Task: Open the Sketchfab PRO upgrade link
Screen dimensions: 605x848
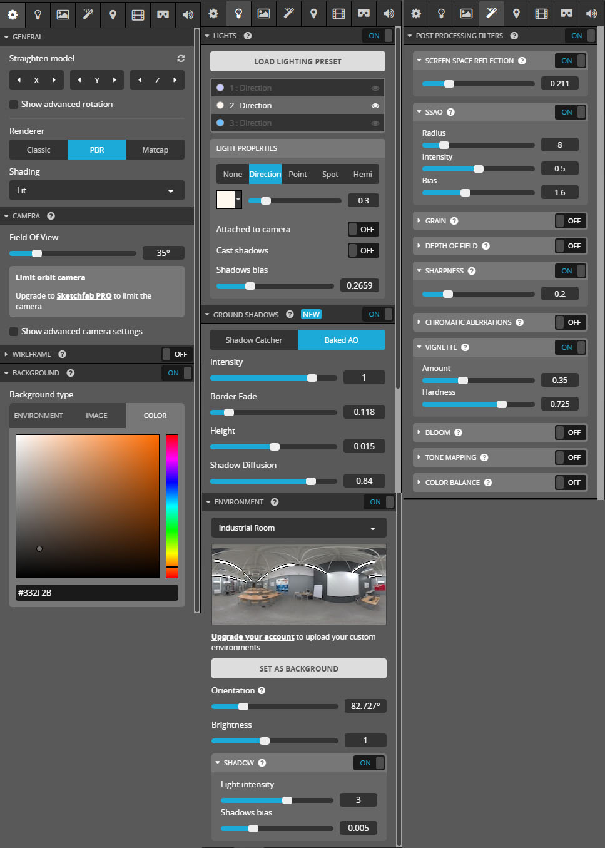Action: [x=84, y=296]
